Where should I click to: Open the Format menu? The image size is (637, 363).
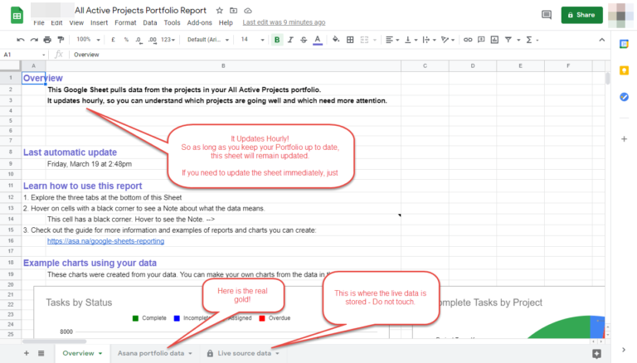[125, 22]
